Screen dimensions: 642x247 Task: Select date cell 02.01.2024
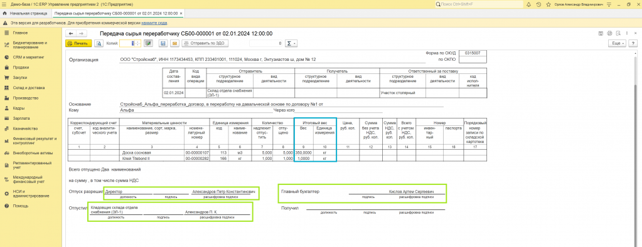tap(174, 93)
